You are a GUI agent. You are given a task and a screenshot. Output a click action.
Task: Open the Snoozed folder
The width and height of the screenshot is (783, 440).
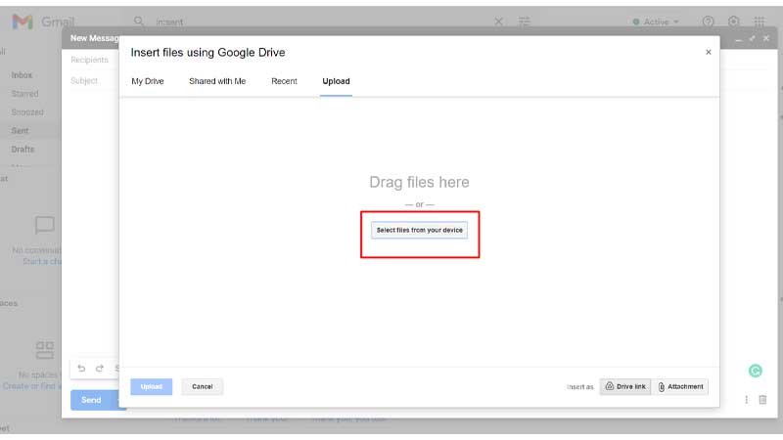point(27,112)
